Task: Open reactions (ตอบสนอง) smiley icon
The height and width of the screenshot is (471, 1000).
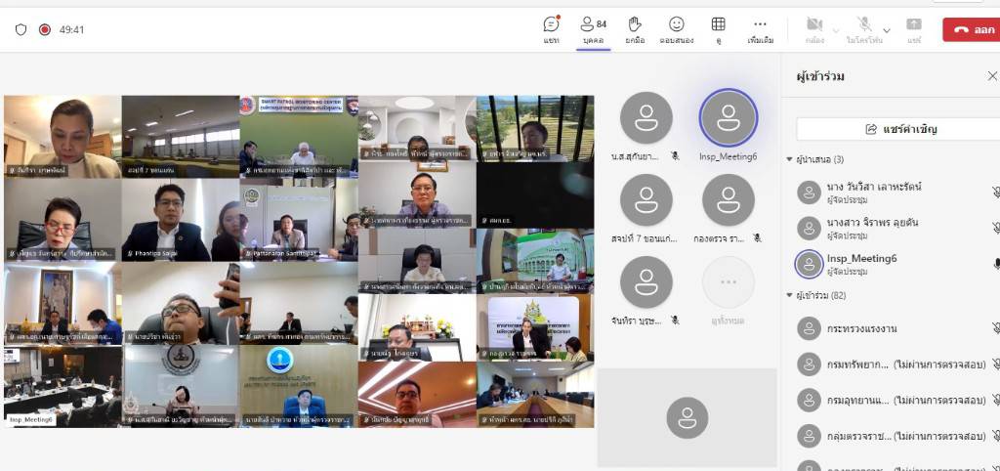Action: click(x=676, y=29)
